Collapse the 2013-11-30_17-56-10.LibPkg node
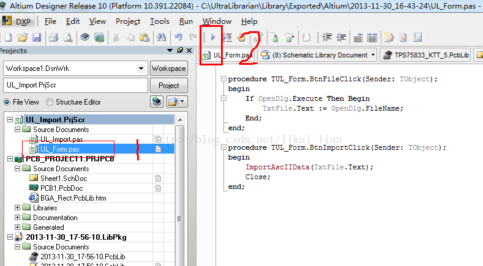Image resolution: width=483 pixels, height=266 pixels. point(10,237)
